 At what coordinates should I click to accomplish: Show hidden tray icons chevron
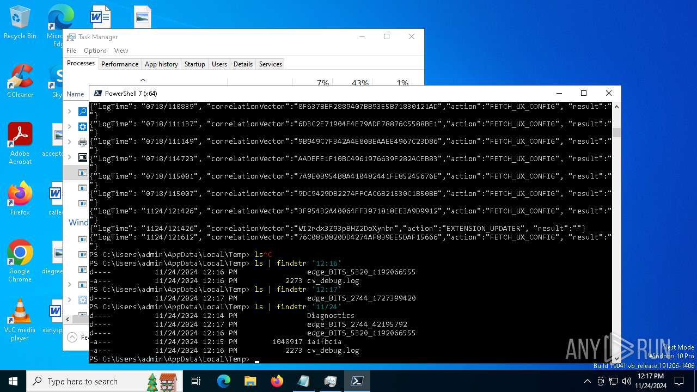[x=587, y=381]
